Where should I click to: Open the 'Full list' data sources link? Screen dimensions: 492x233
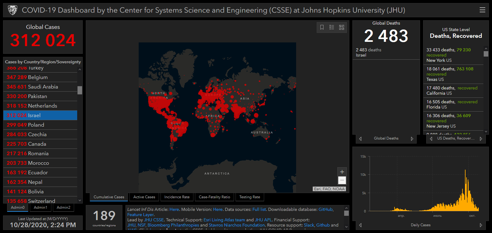[x=259, y=209]
